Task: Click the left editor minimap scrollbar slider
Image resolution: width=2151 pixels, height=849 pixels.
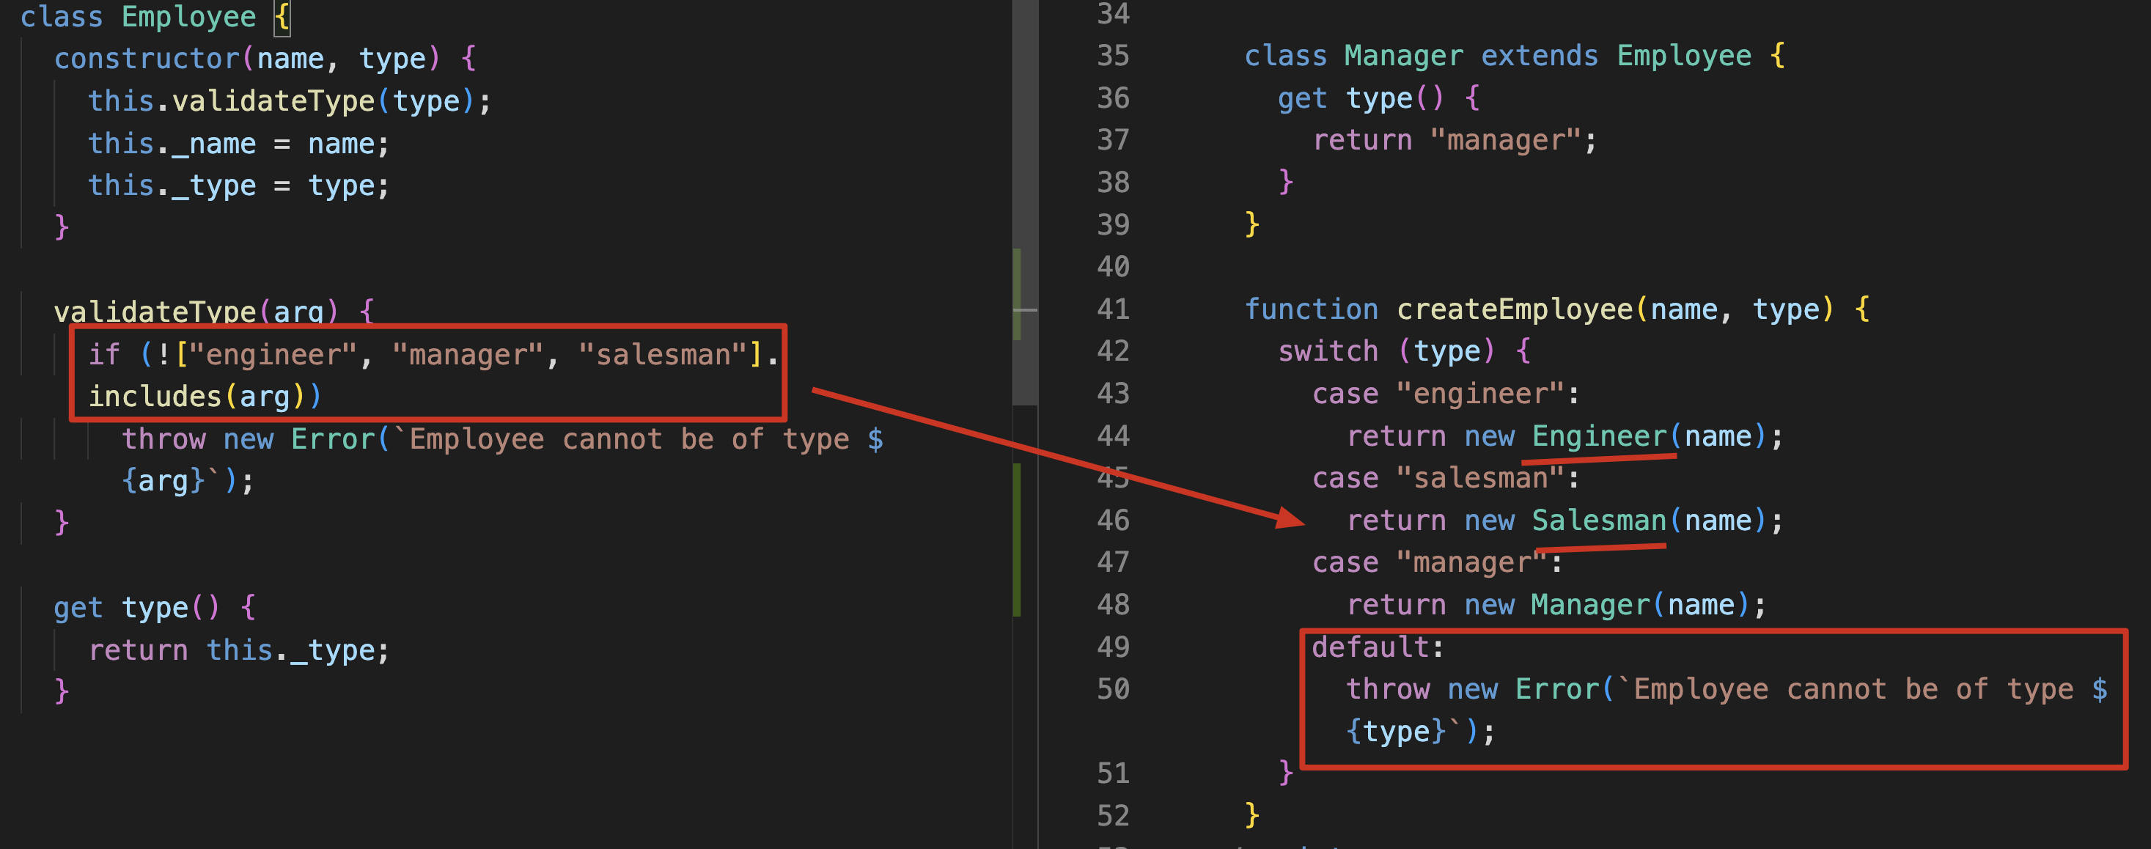Action: (x=1026, y=203)
